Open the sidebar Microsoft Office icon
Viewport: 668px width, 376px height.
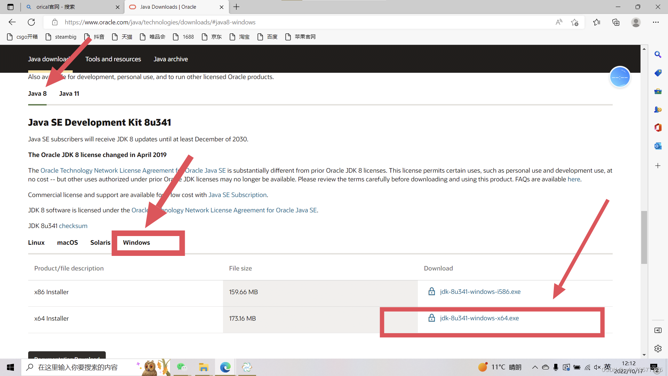point(658,128)
